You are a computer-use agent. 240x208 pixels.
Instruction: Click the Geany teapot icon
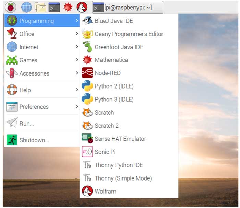pyautogui.click(x=87, y=34)
